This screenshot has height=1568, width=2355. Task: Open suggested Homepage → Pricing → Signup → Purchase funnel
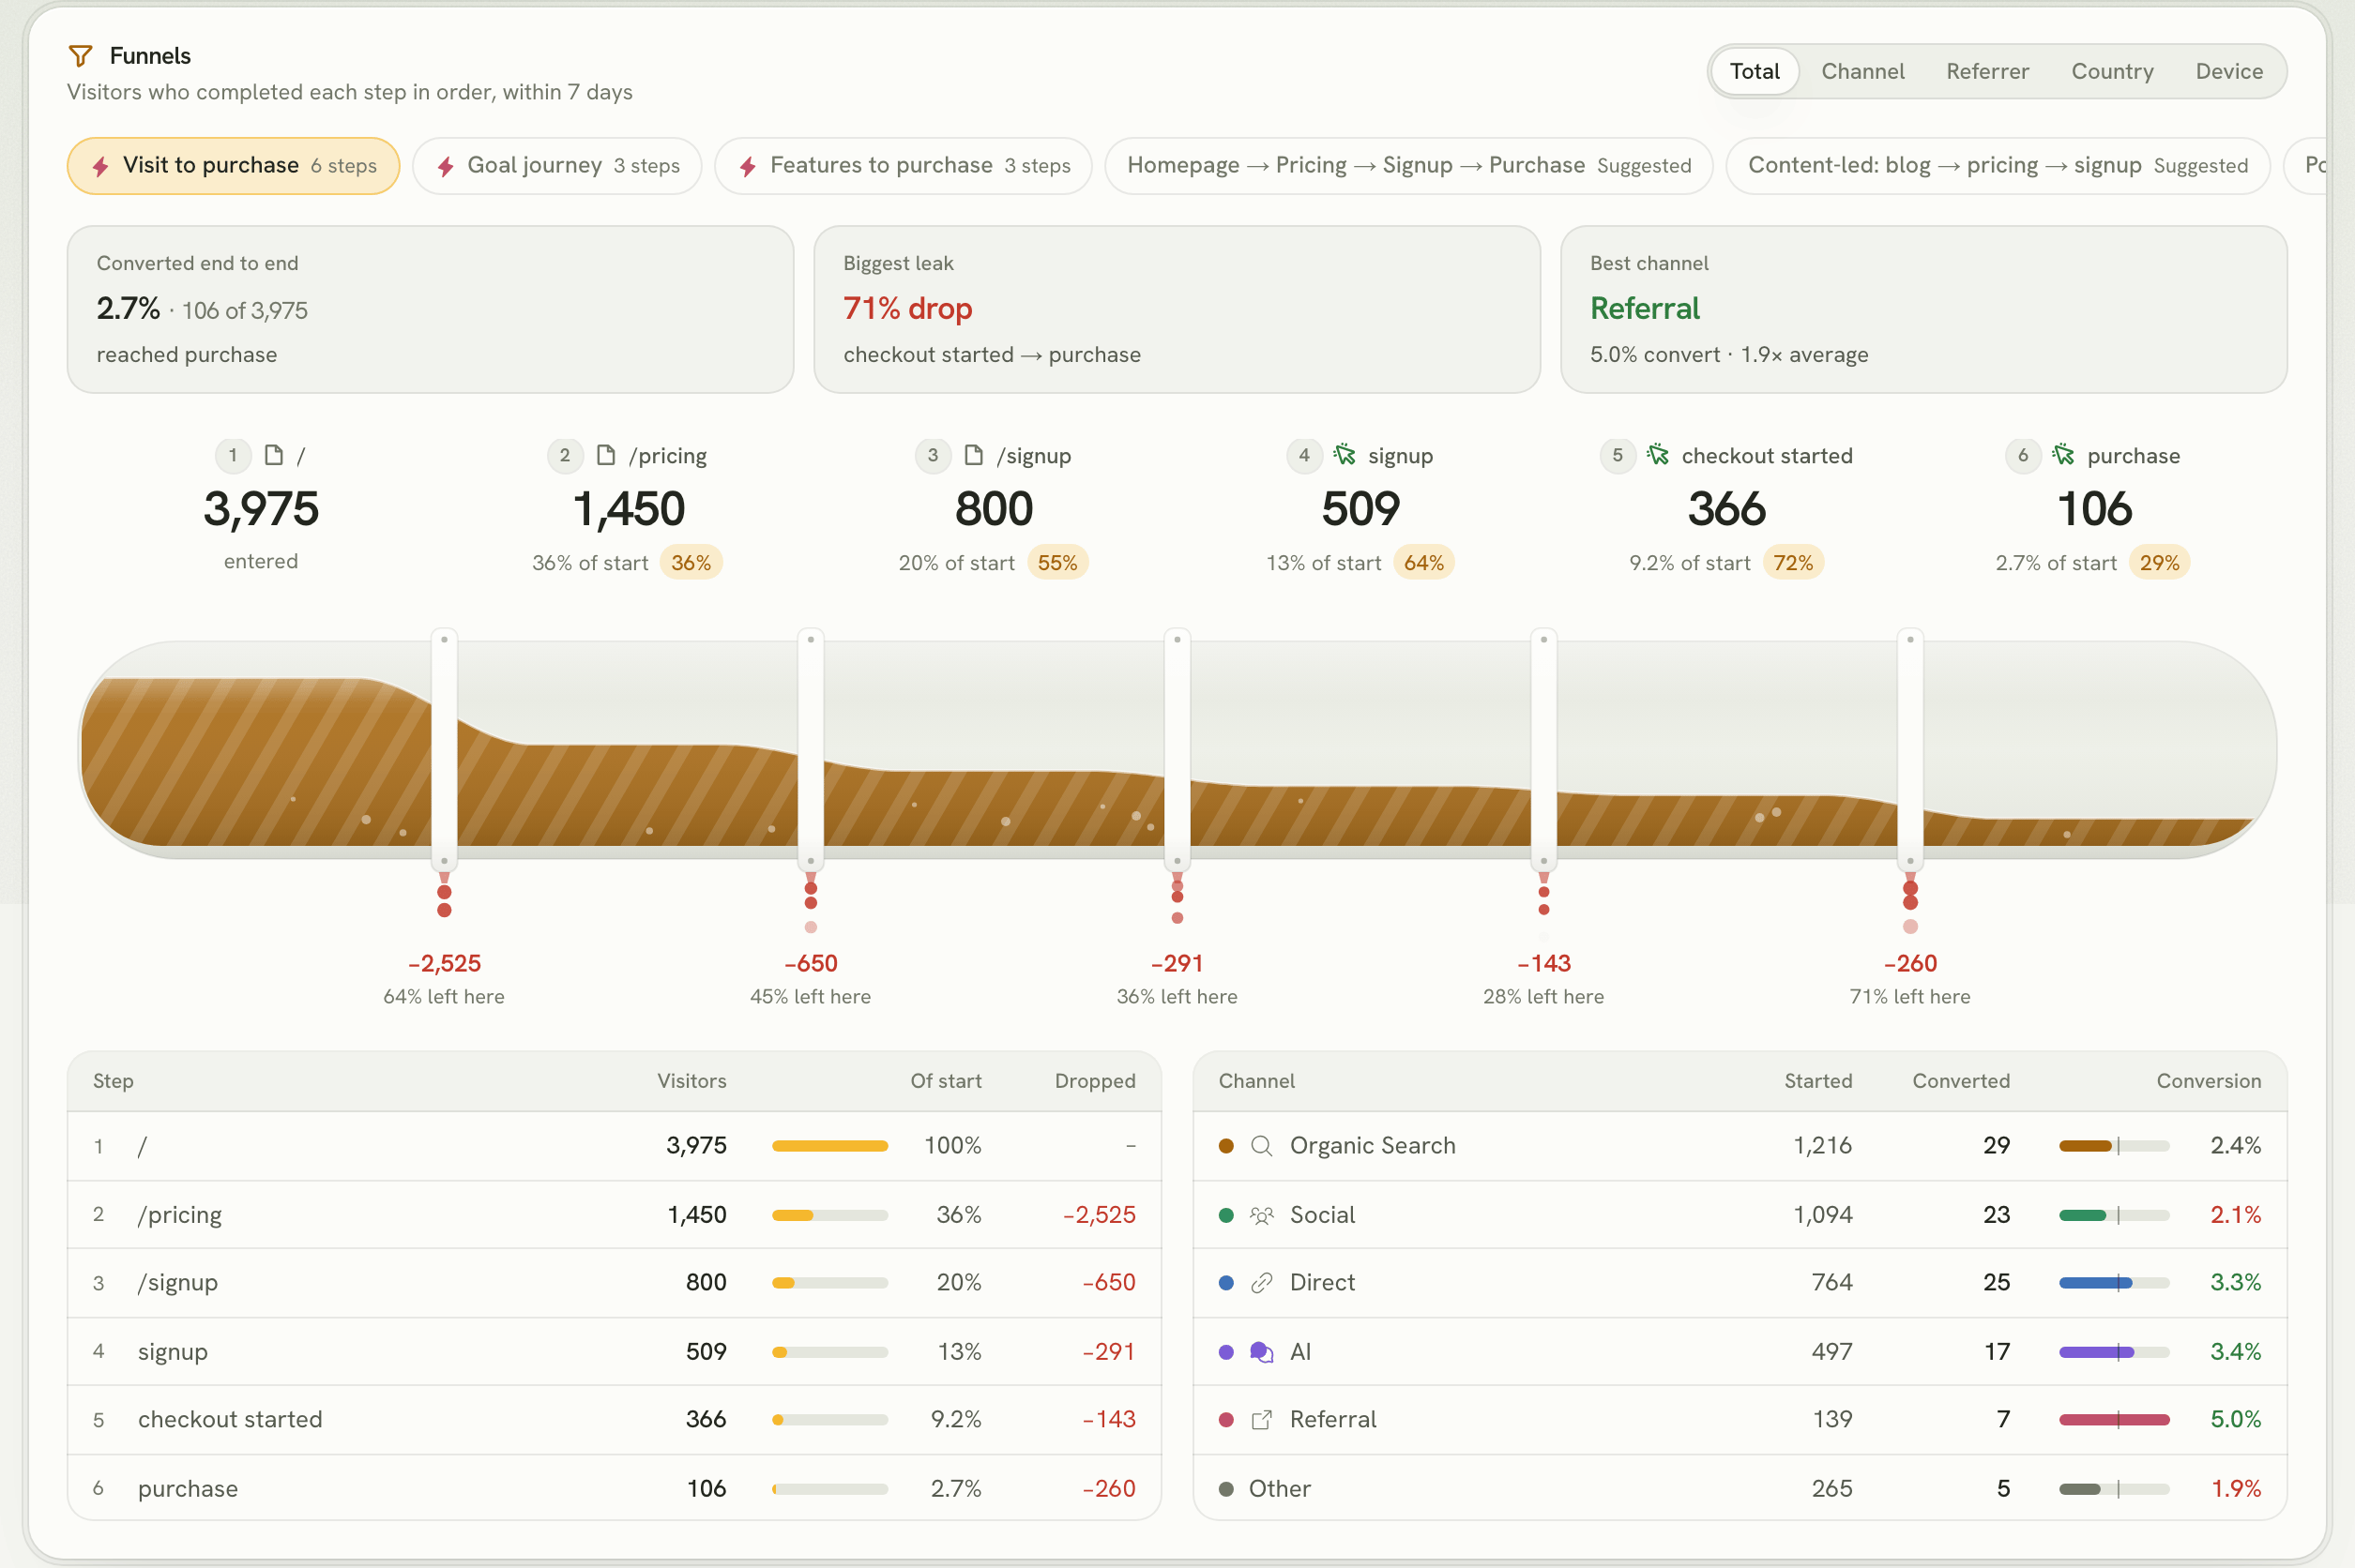coord(1408,166)
